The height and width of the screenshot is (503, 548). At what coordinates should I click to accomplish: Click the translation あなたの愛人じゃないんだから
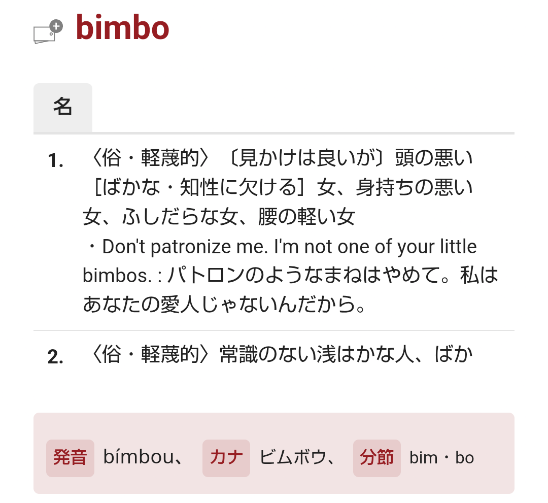223,306
